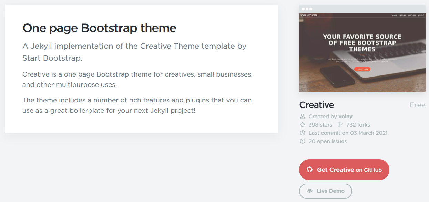Viewport: 429px width, 202px height.
Task: Select the 398 stars text
Action: pyautogui.click(x=320, y=125)
